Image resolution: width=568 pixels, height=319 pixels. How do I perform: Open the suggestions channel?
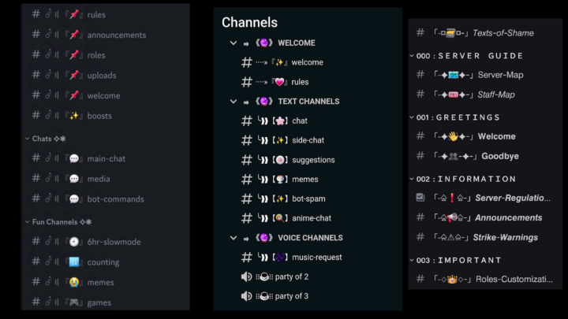[313, 160]
